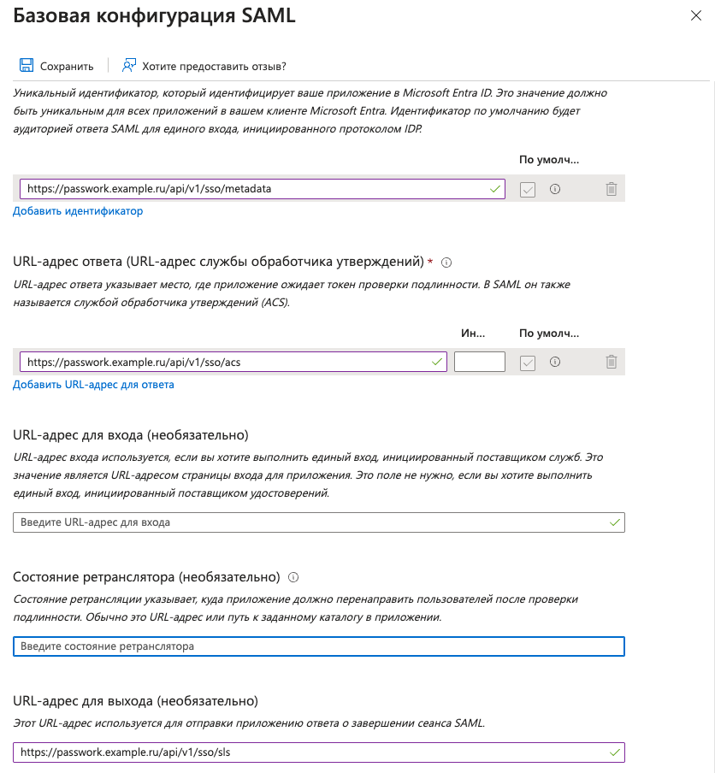
Task: Select the logout URL field with sso/sls
Action: pyautogui.click(x=316, y=752)
